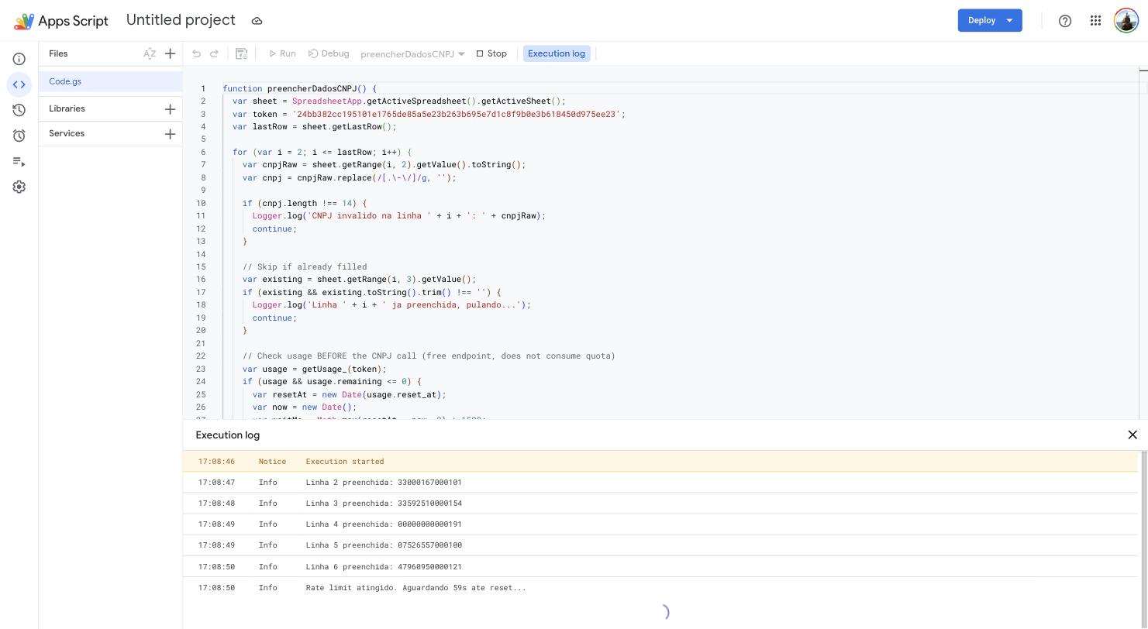Add a new file with the plus icon
1148x629 pixels.
pos(170,53)
